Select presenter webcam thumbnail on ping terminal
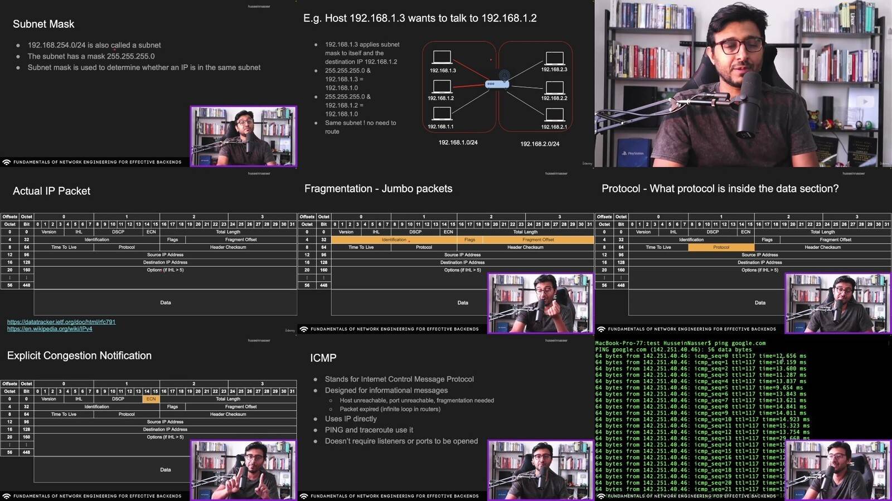Viewport: 892px width, 501px height. pos(837,470)
